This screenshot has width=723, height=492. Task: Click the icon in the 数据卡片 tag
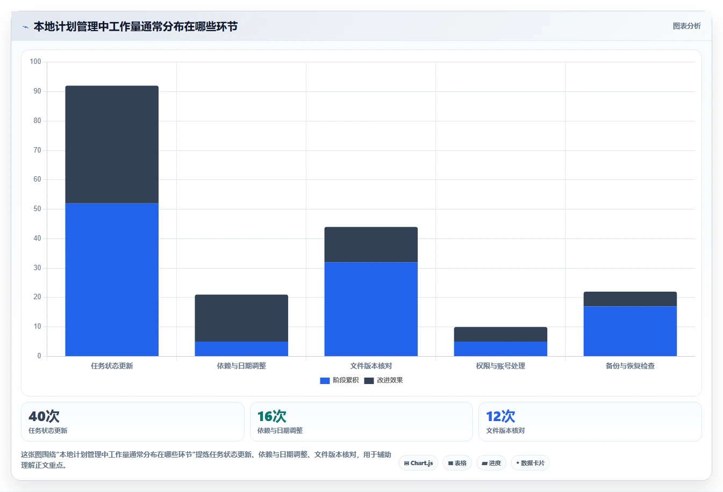tap(518, 463)
